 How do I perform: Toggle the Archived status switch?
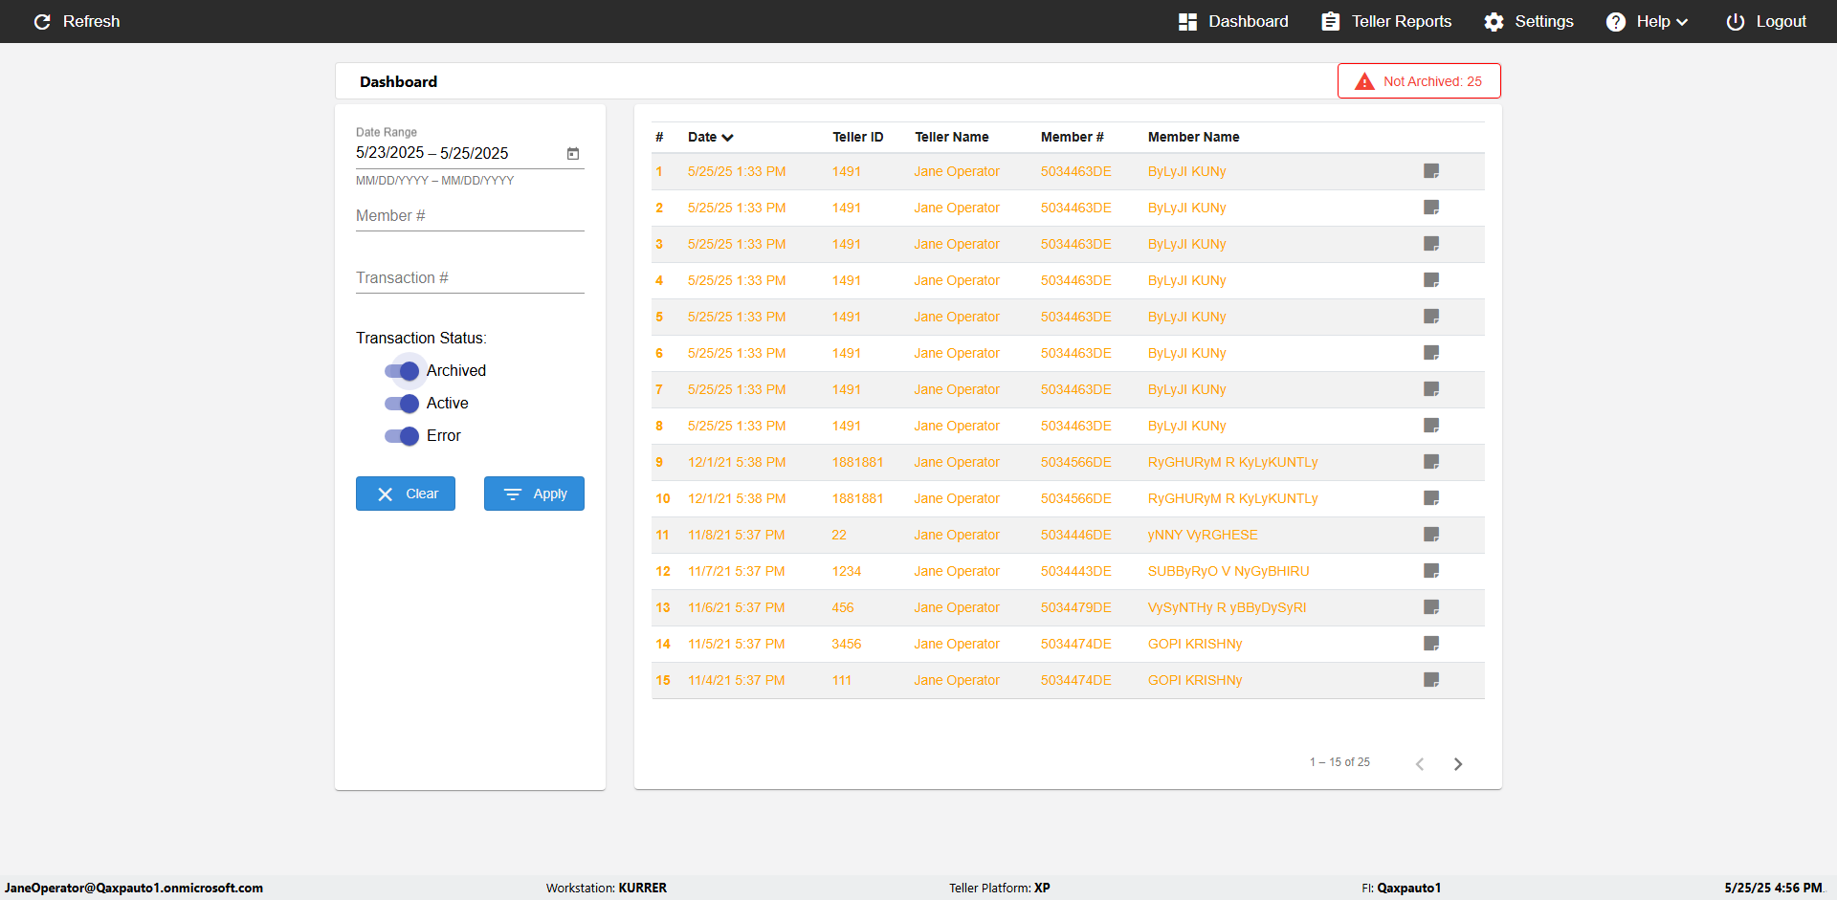click(402, 371)
